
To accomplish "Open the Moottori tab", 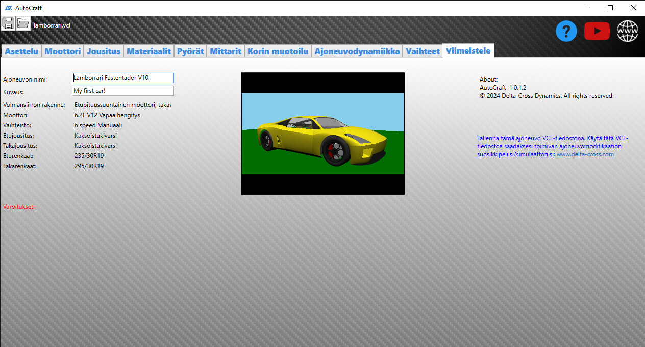I will tap(63, 51).
